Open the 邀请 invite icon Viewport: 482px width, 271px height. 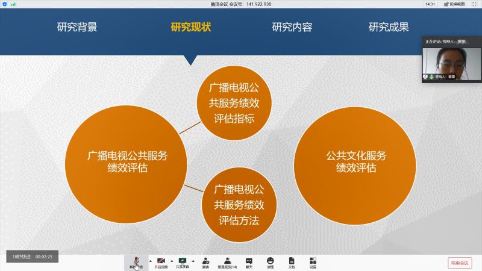coord(205,261)
